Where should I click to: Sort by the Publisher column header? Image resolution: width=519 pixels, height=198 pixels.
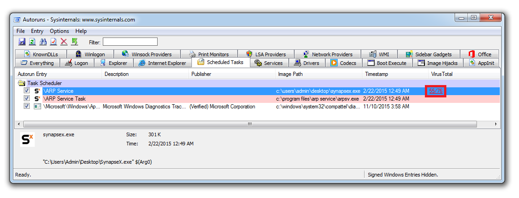pos(232,74)
